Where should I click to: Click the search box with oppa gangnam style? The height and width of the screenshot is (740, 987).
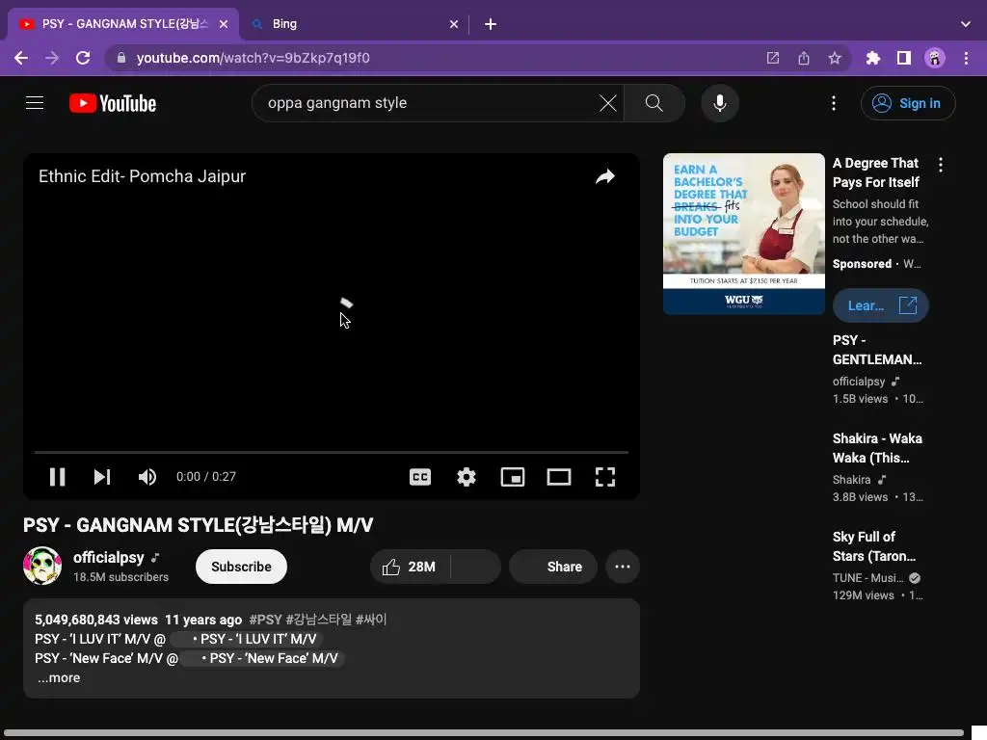(x=428, y=102)
